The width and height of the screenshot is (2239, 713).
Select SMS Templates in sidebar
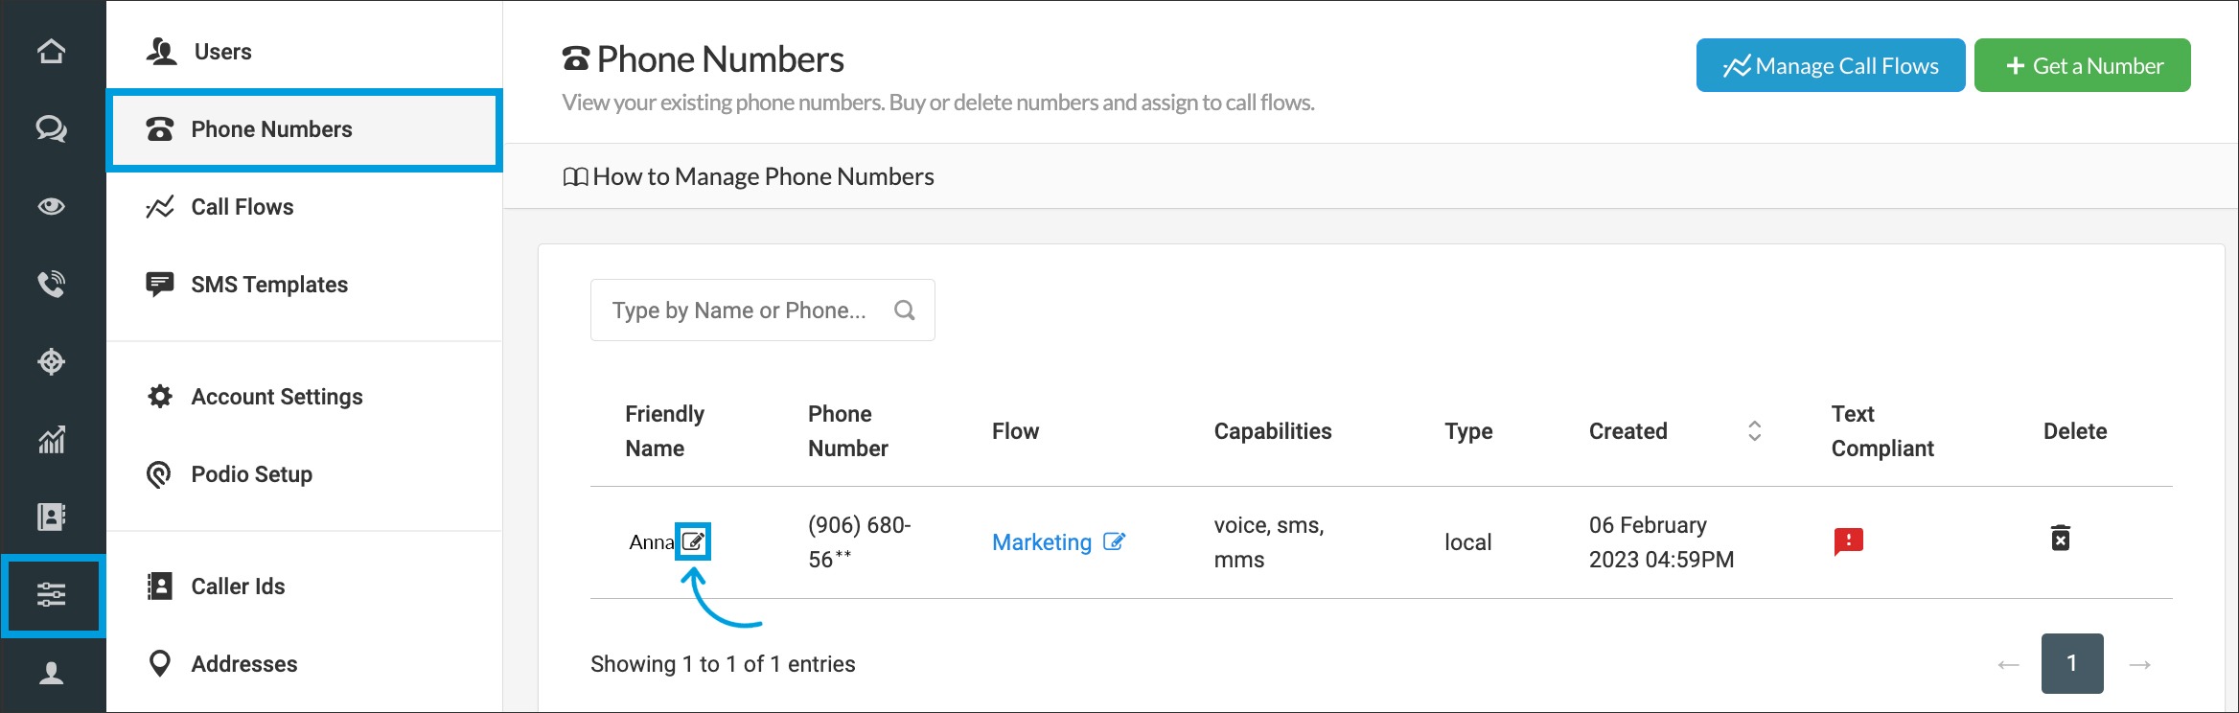coord(268,285)
